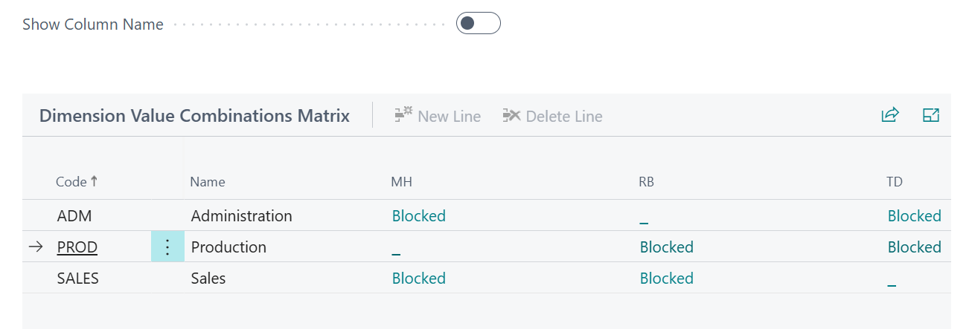Click the MH column header
The width and height of the screenshot is (972, 329).
[x=402, y=182]
